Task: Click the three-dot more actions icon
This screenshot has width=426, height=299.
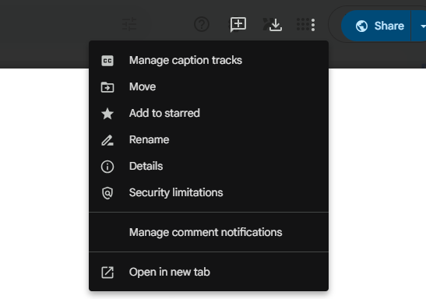Action: (313, 25)
